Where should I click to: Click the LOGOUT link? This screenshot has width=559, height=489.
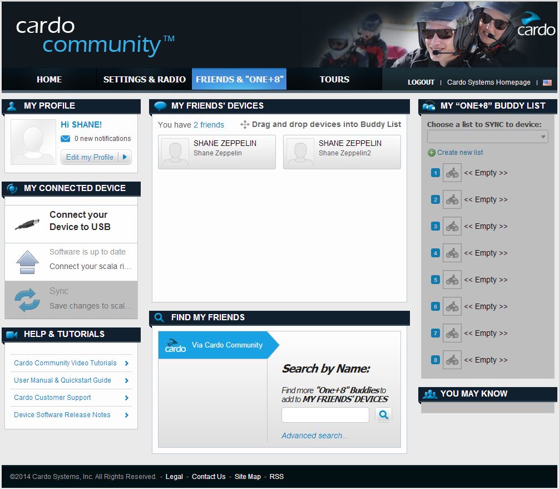click(421, 82)
